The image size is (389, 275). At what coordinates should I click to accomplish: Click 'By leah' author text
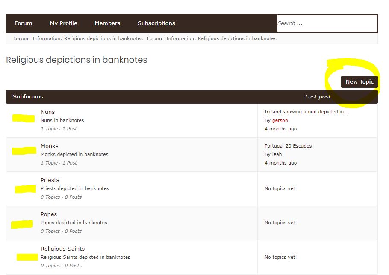tap(273, 154)
